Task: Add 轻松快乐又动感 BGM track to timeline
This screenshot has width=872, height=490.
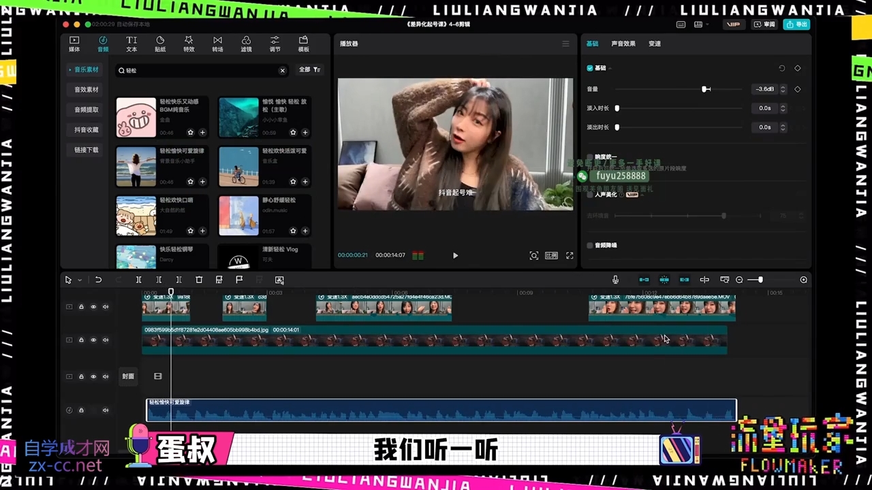Action: pyautogui.click(x=202, y=133)
